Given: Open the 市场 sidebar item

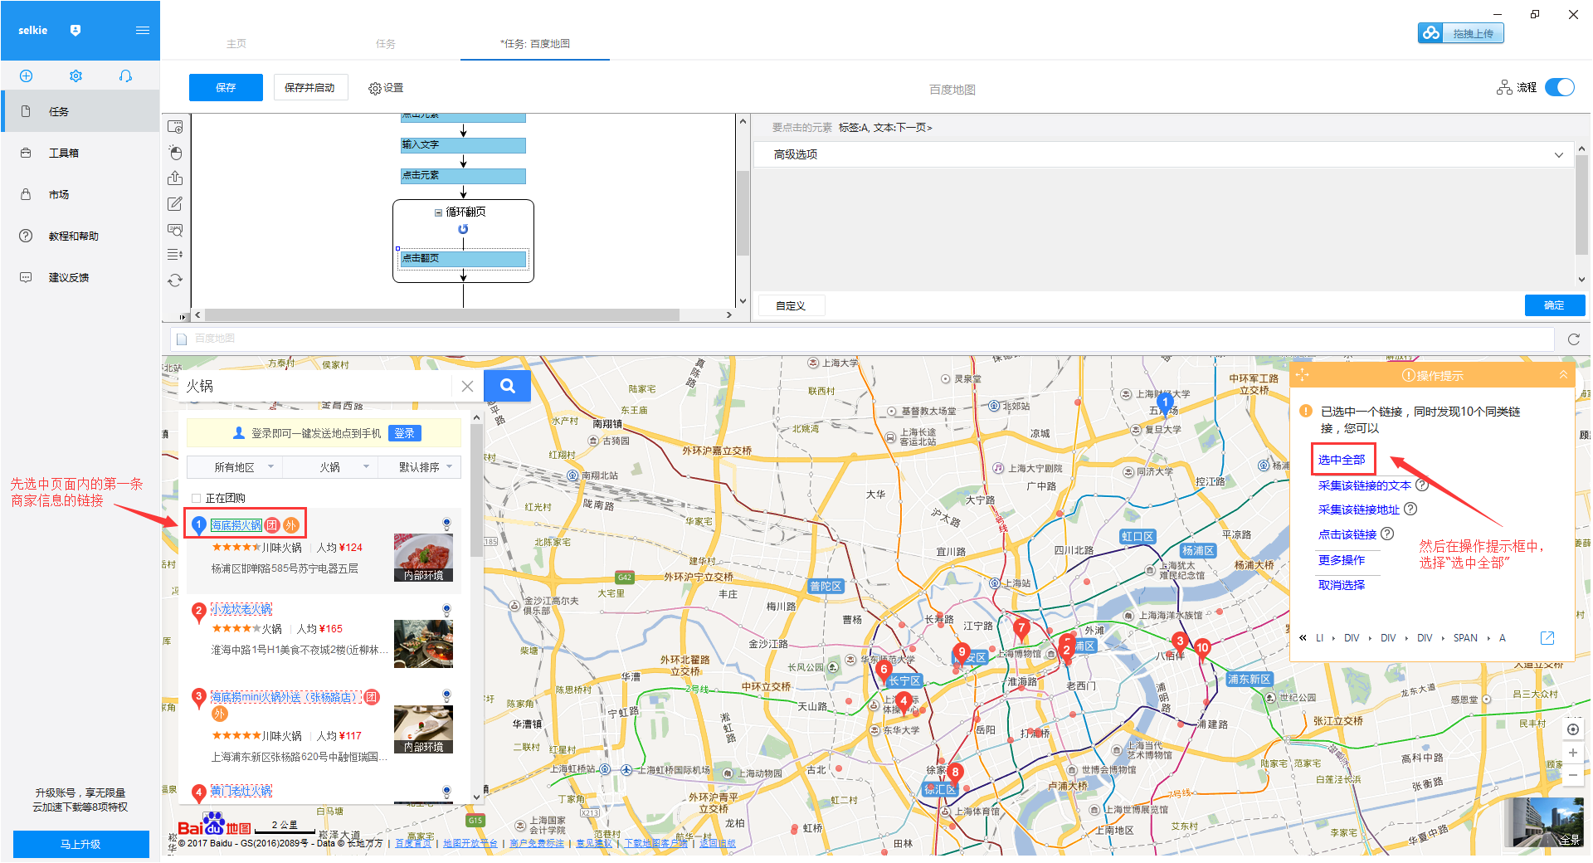Looking at the screenshot, I should point(80,194).
